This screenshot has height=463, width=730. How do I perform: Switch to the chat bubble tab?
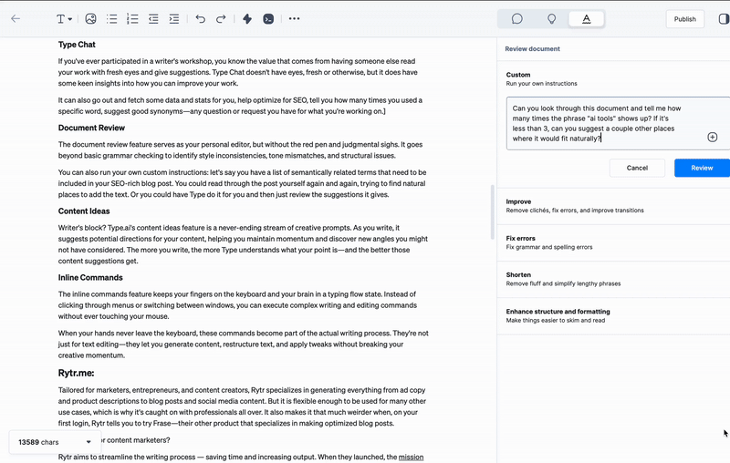(516, 18)
